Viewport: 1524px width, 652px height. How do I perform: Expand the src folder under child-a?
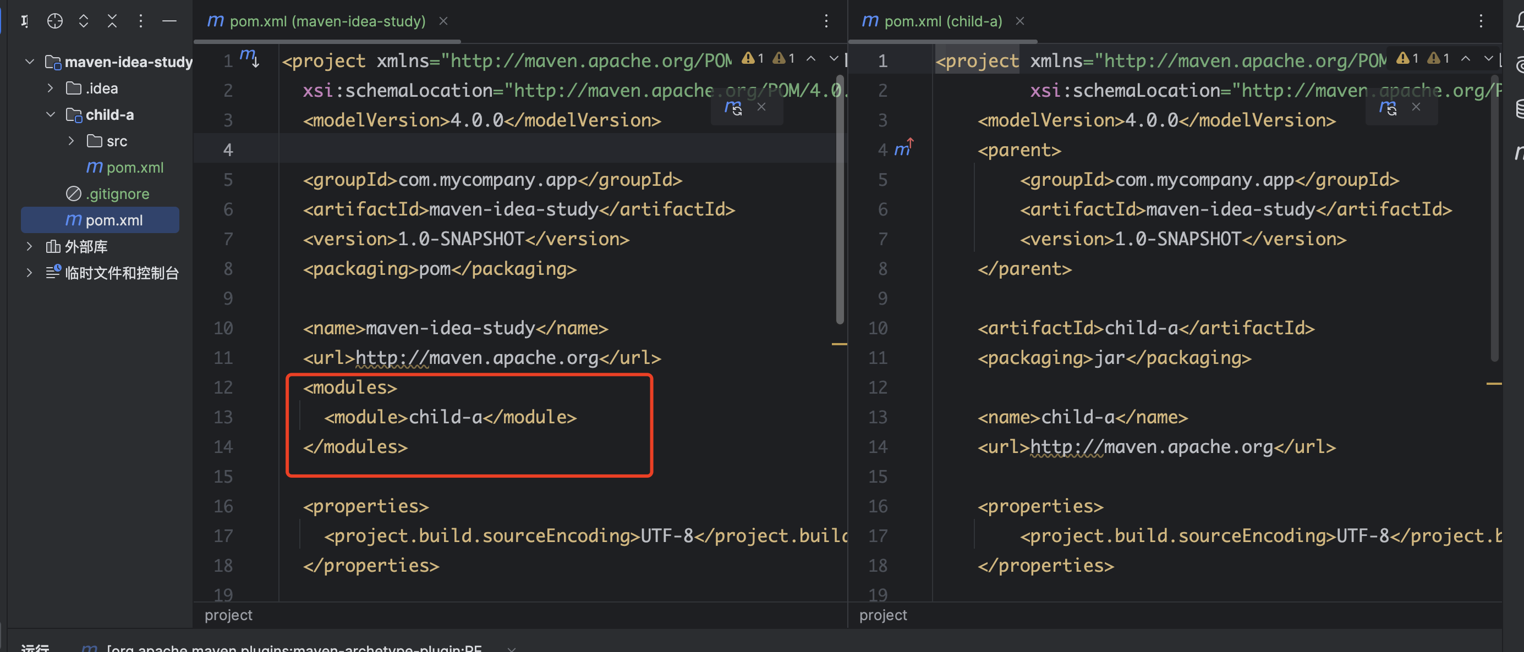71,141
